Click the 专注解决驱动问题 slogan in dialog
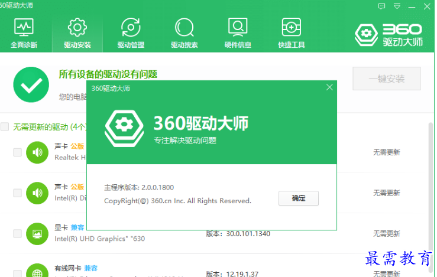This screenshot has width=437, height=277. (185, 141)
